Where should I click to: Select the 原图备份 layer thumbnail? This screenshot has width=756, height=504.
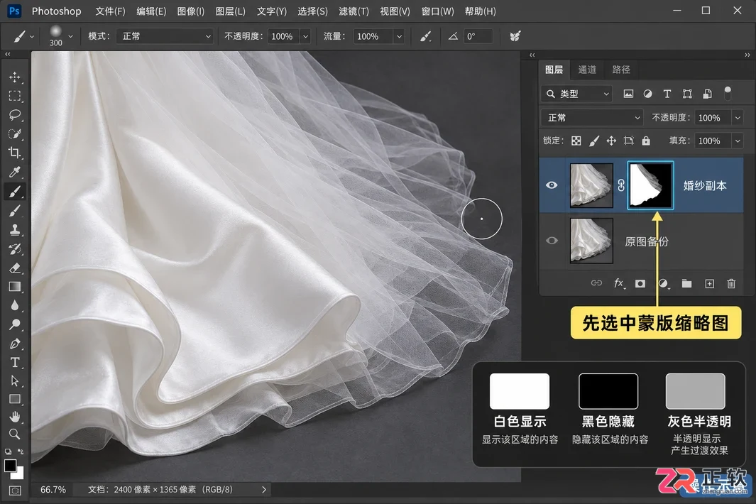click(591, 240)
